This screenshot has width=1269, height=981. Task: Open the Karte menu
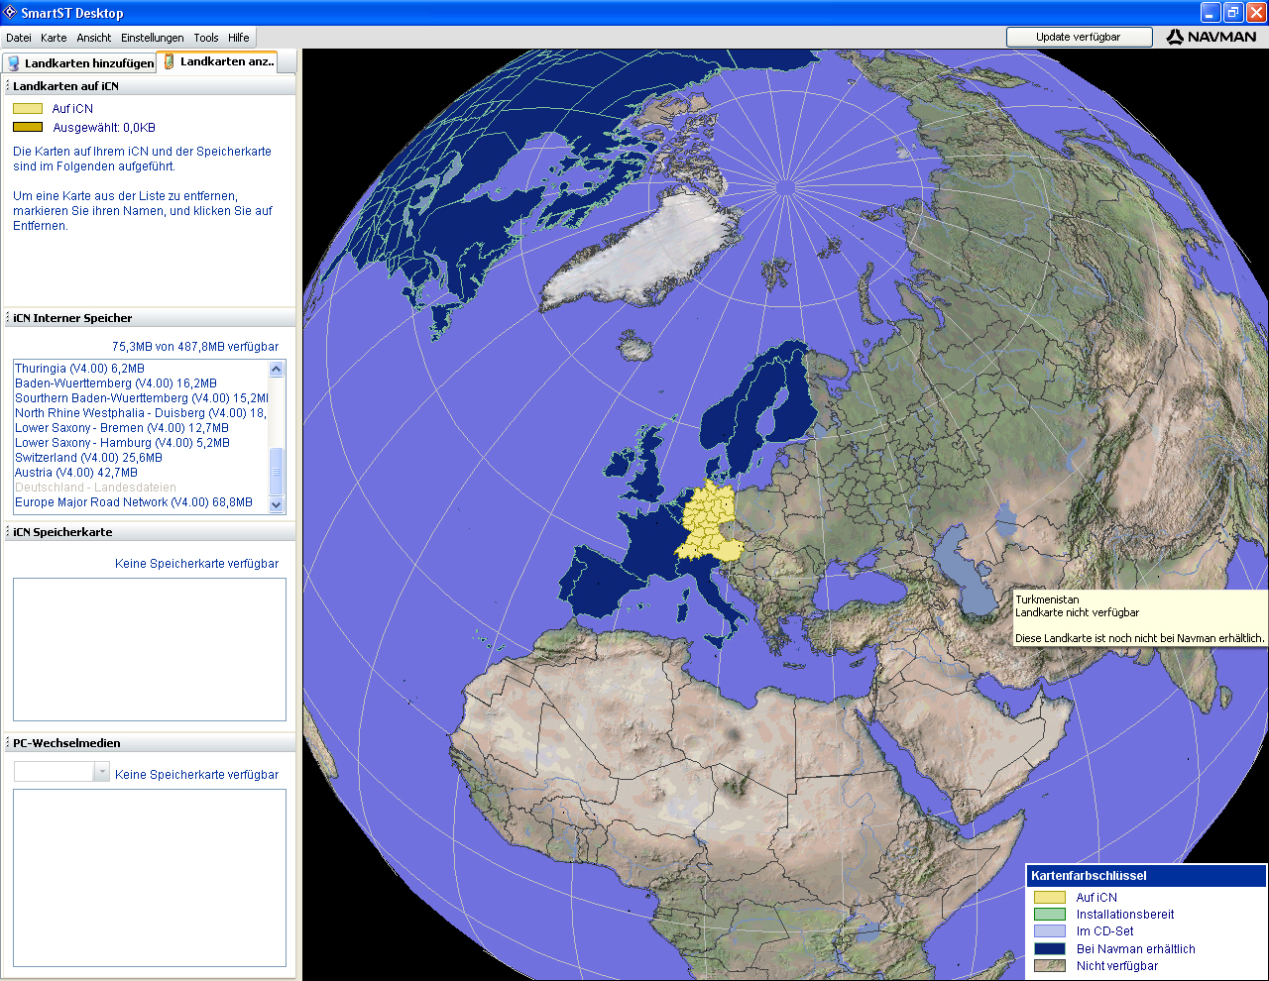pos(54,38)
